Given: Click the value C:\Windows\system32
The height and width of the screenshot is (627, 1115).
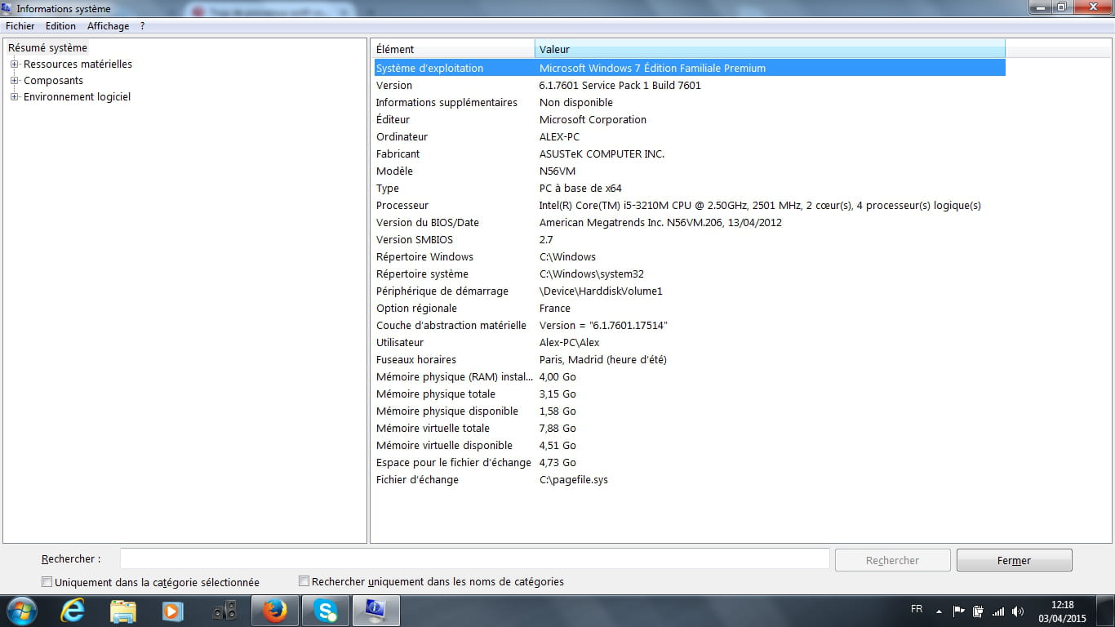Looking at the screenshot, I should point(592,273).
